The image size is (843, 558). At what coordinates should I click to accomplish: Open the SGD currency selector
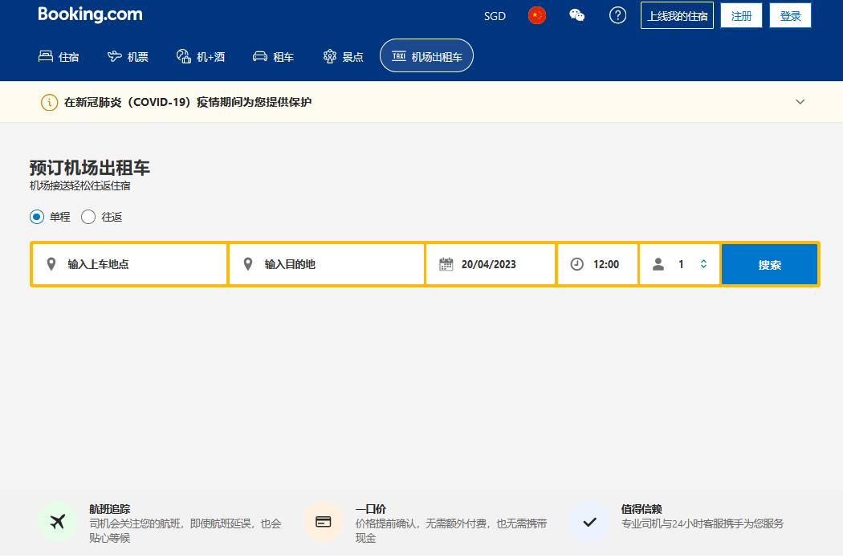pyautogui.click(x=495, y=16)
